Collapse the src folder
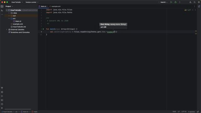The image size is (201, 113). coord(9,19)
